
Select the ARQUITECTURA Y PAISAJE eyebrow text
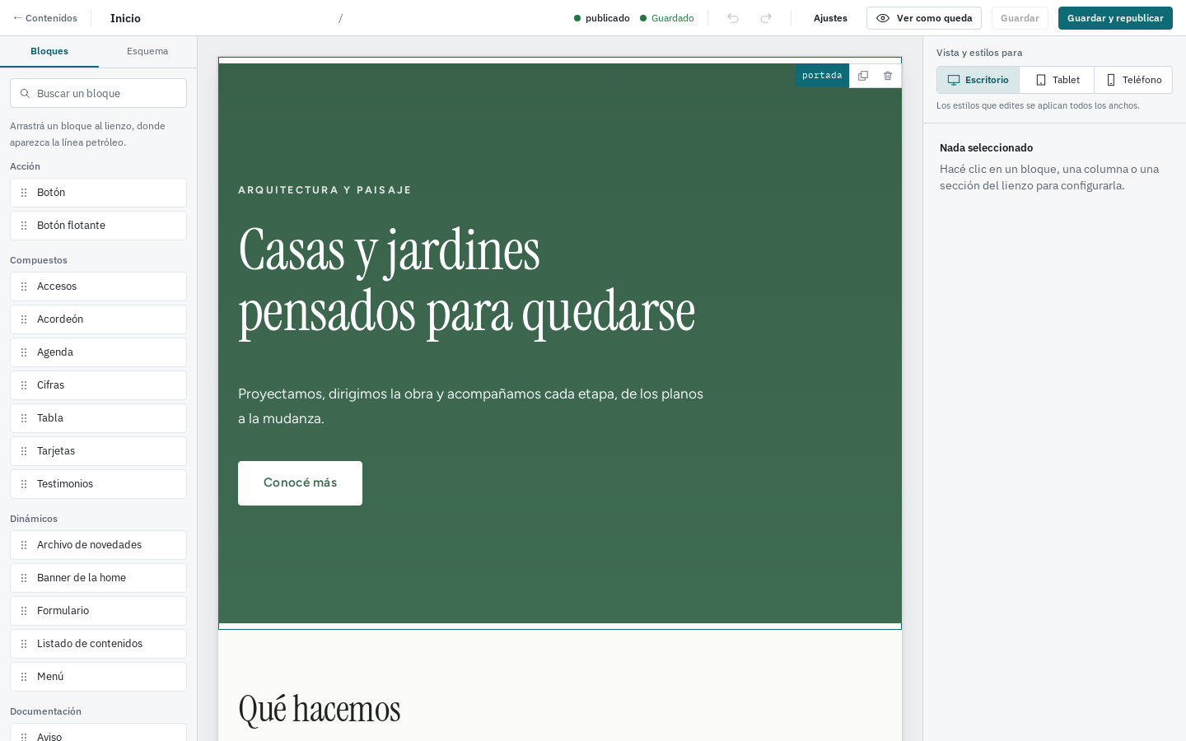pos(325,190)
